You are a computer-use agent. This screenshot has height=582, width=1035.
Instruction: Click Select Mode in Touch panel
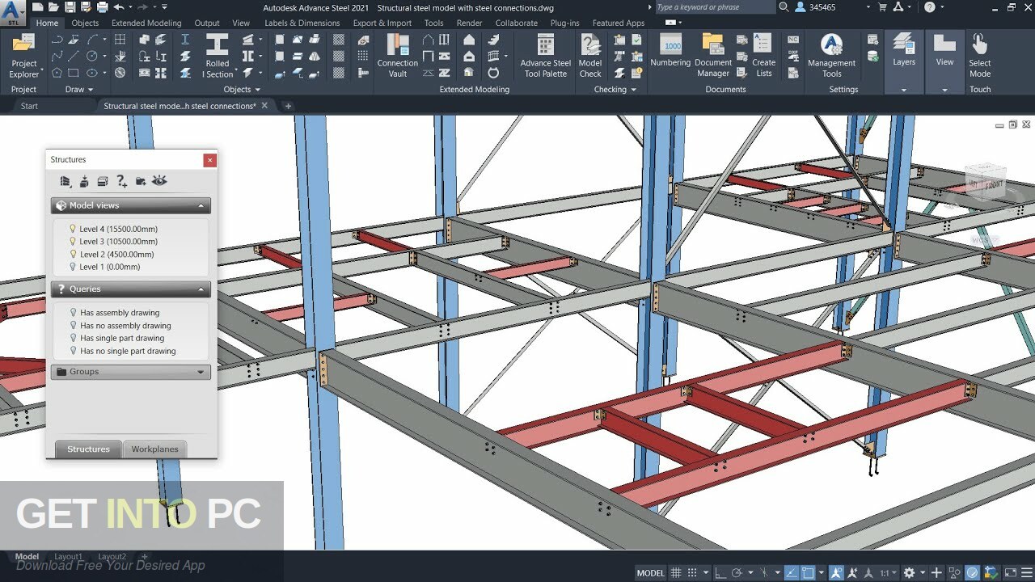click(x=980, y=56)
